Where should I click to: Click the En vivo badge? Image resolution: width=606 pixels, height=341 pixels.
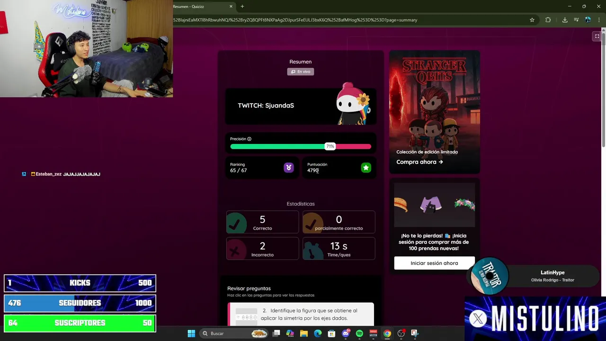coord(300,72)
